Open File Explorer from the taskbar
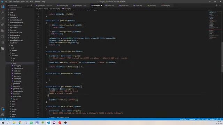 [x=14, y=123]
